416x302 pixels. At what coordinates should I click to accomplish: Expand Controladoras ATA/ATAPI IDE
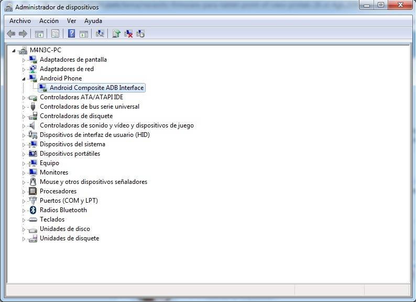[24, 98]
